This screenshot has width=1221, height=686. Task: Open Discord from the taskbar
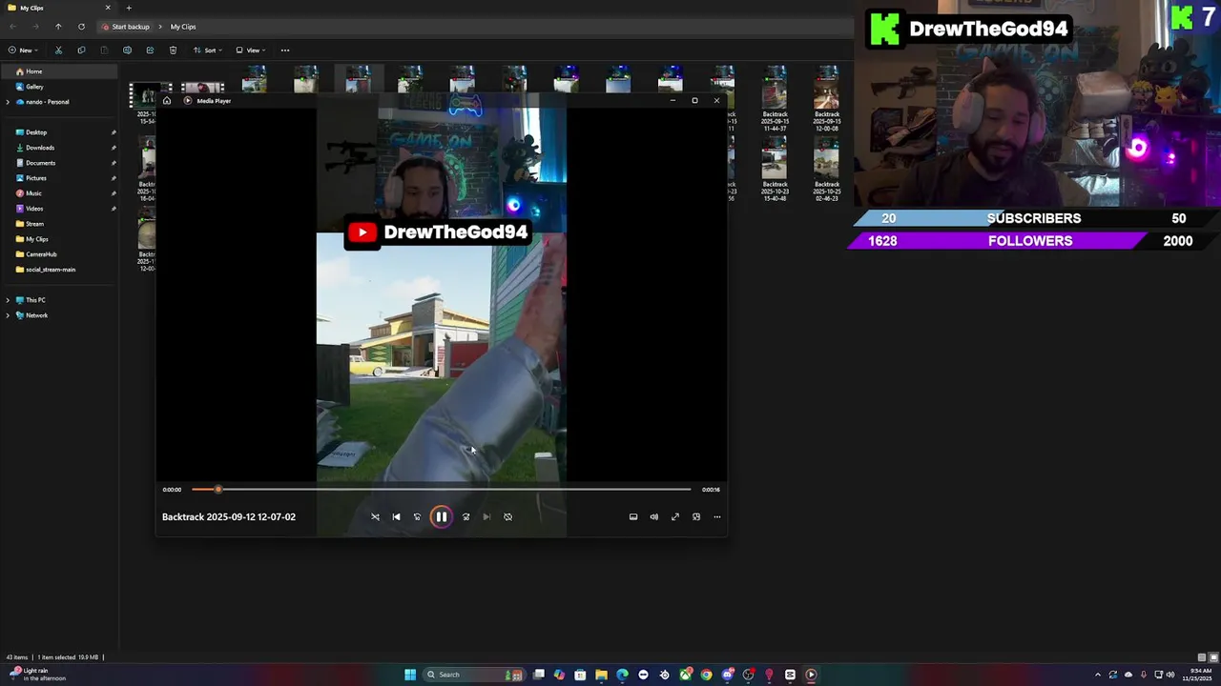pyautogui.click(x=727, y=675)
